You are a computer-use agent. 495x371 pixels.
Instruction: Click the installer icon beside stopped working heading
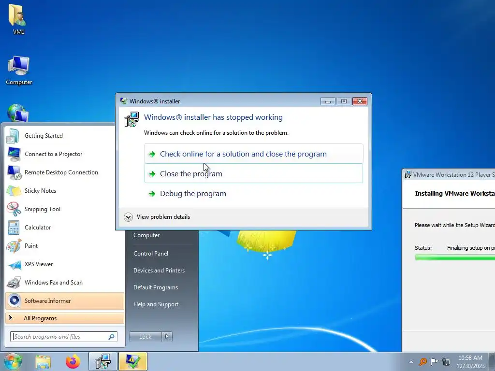131,119
